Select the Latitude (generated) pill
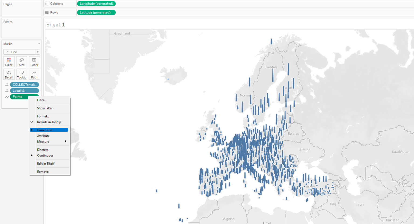 click(96, 12)
